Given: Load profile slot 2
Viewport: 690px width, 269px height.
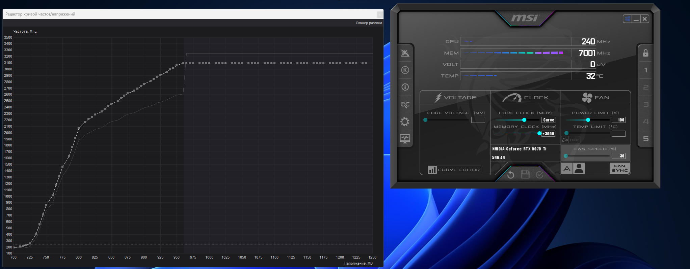Looking at the screenshot, I should pos(646,87).
